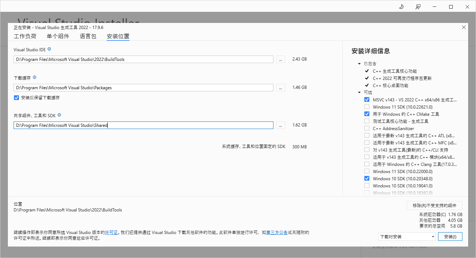The height and width of the screenshot is (258, 476).
Task: Open the 许可证 link
Action: pyautogui.click(x=111, y=232)
